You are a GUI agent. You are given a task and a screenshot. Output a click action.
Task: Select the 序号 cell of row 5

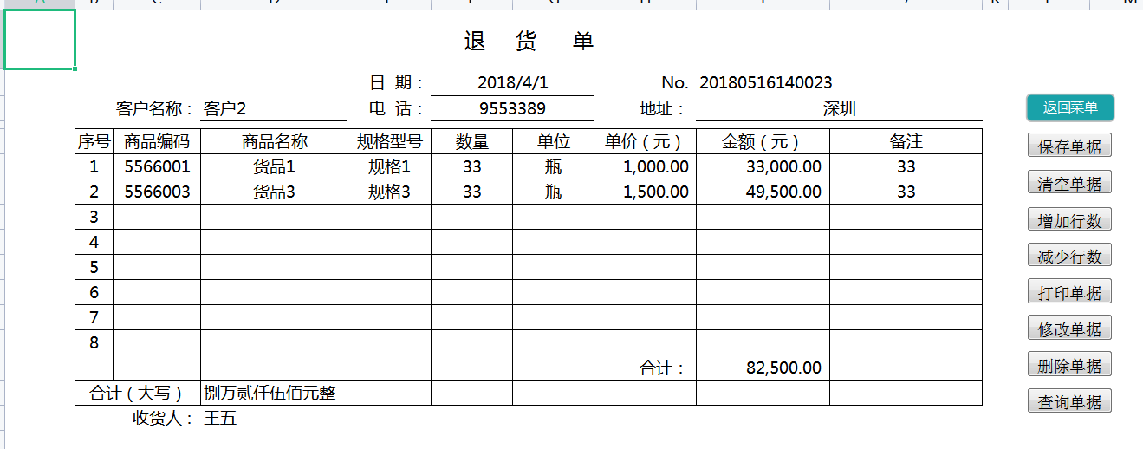tap(94, 267)
